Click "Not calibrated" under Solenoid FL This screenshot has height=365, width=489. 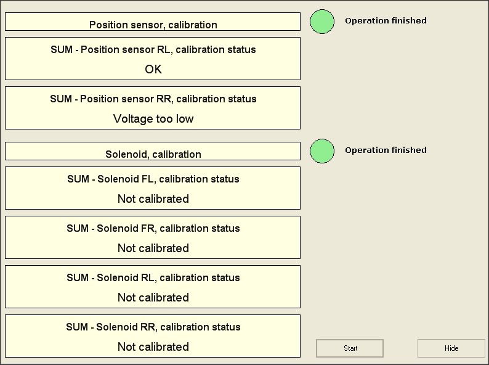[153, 199]
